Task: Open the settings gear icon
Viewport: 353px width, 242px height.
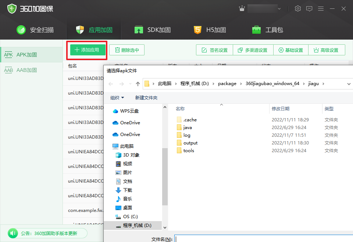Action: click(298, 8)
